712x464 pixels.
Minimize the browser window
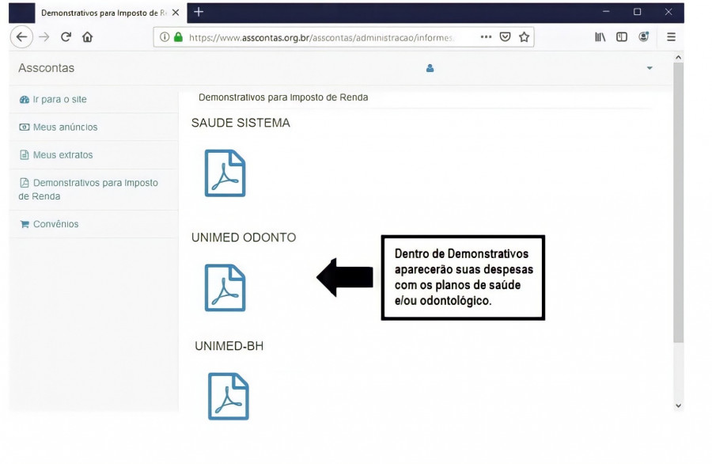606,12
